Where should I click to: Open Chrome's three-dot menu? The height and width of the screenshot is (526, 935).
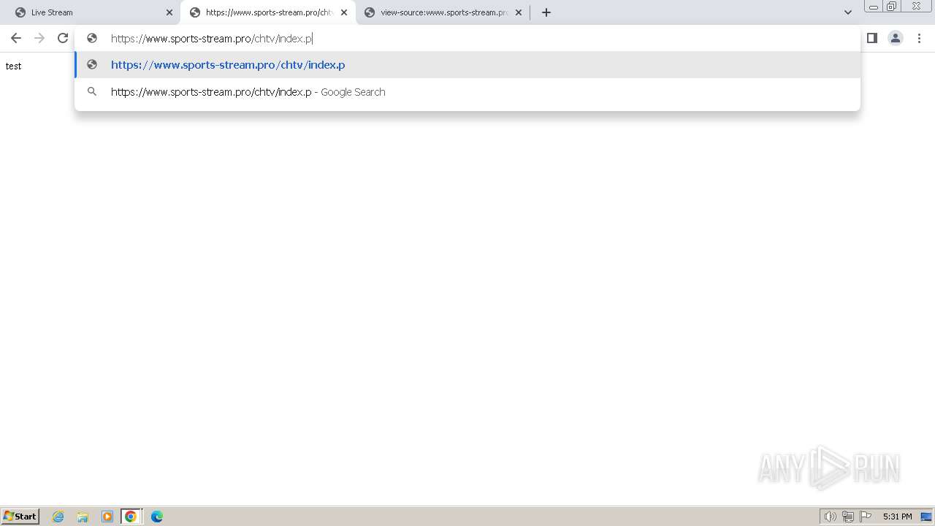919,38
